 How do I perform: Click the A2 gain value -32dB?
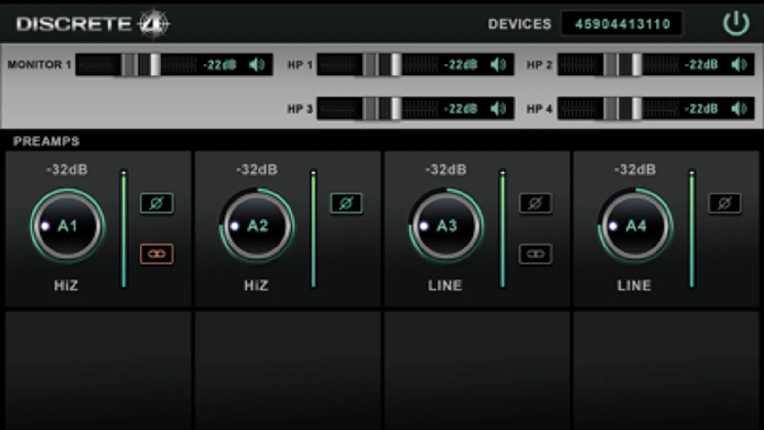click(x=257, y=170)
